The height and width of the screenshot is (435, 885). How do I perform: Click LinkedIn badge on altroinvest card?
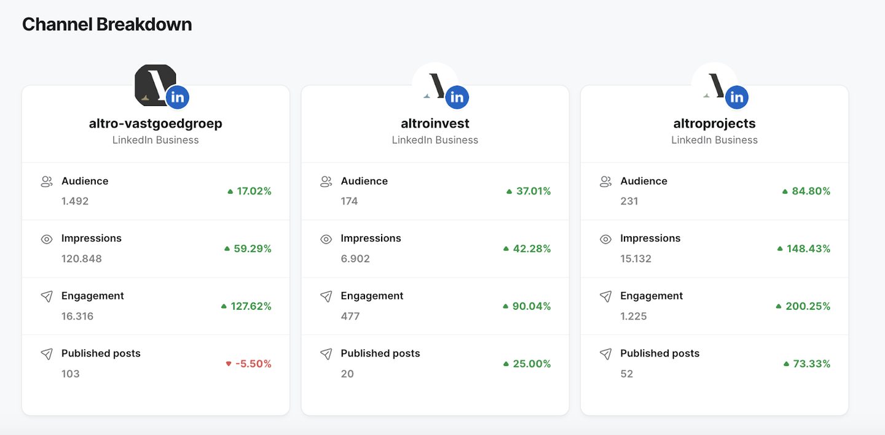(x=457, y=97)
